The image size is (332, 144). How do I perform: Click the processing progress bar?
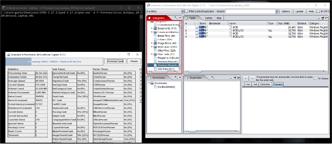(54, 62)
